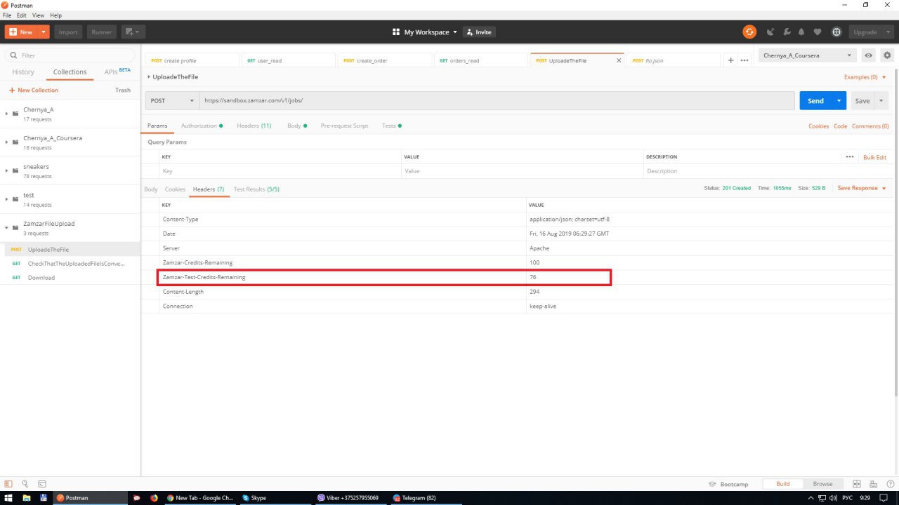The height and width of the screenshot is (505, 899).
Task: Click the environment quick look eye icon
Action: tap(869, 55)
